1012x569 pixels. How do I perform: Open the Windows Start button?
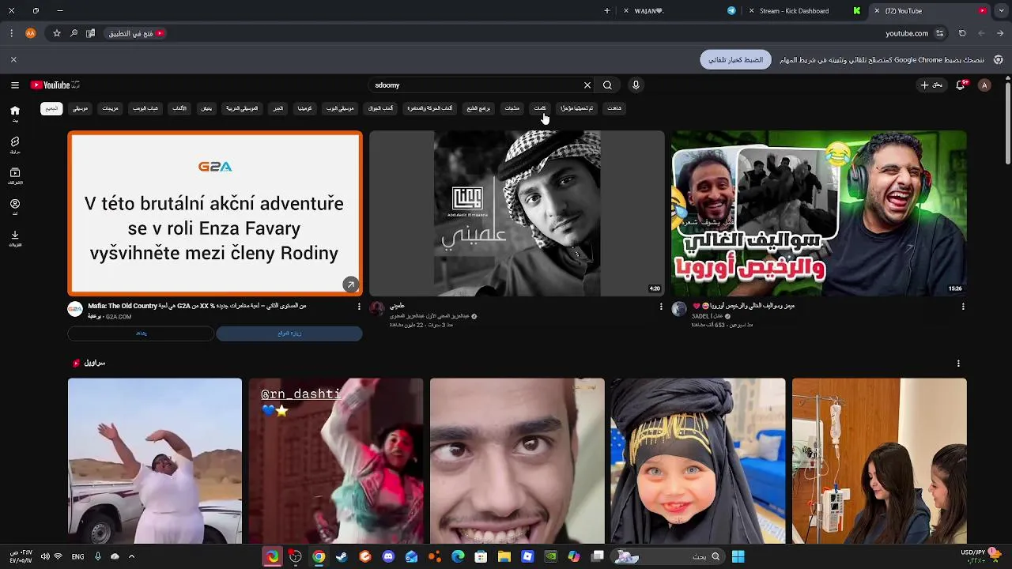click(x=738, y=556)
